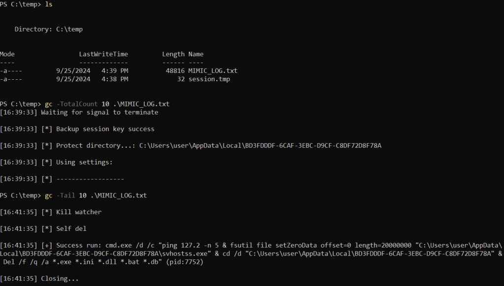Click the 'Waiting for signal to terminate' line
504x286 pixels.
point(79,112)
